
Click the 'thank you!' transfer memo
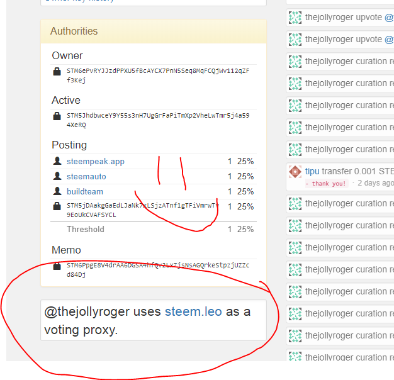[x=327, y=184]
